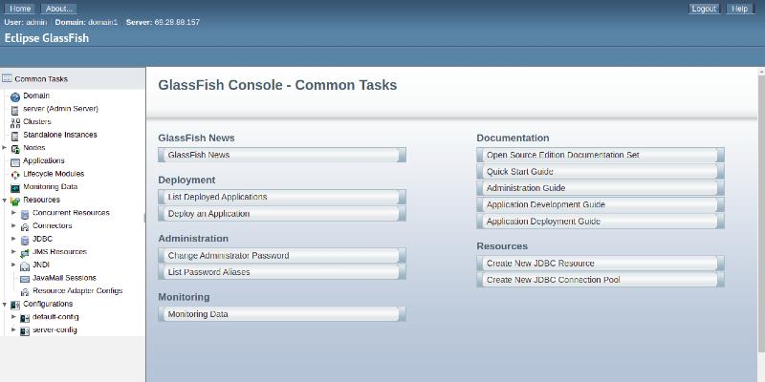Click the server-config icon
The width and height of the screenshot is (765, 382).
(x=25, y=331)
